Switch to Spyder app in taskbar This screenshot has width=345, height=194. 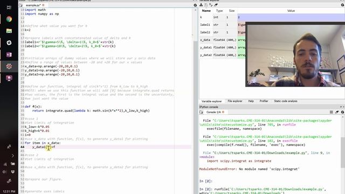pos(9,66)
